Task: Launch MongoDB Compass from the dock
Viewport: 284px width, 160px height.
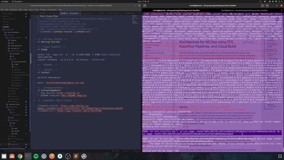Action: [x=60, y=156]
